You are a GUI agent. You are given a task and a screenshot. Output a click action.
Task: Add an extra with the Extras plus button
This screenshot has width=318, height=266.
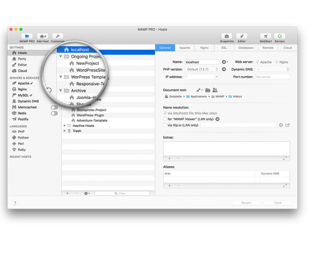tap(170, 159)
